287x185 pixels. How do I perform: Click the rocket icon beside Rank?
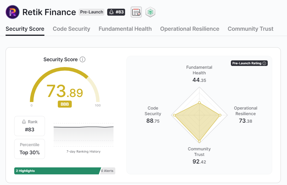tap(24, 122)
